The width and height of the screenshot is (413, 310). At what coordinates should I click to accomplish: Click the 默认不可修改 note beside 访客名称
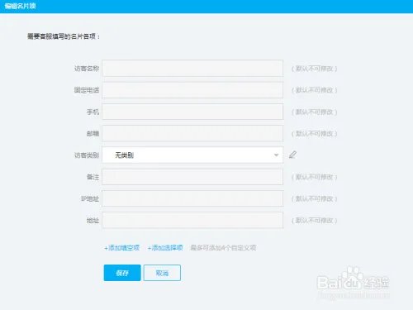314,69
